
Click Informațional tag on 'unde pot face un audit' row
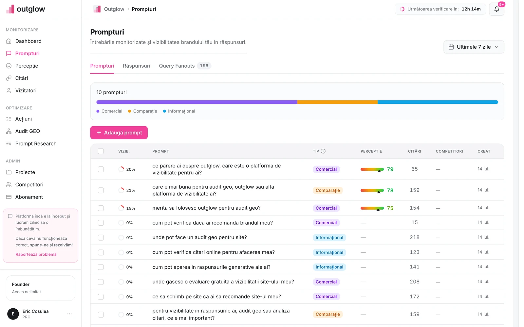329,238
